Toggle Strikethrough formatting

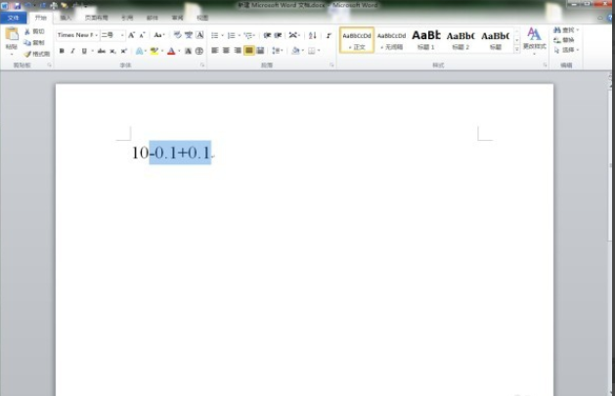101,51
